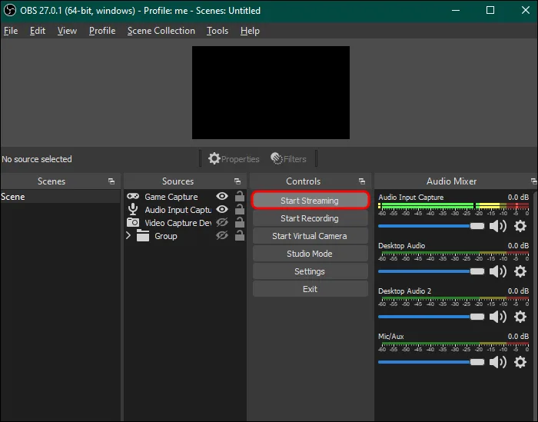Hide the Audio Input Capture source
Screen dimensions: 538x422
[222, 209]
